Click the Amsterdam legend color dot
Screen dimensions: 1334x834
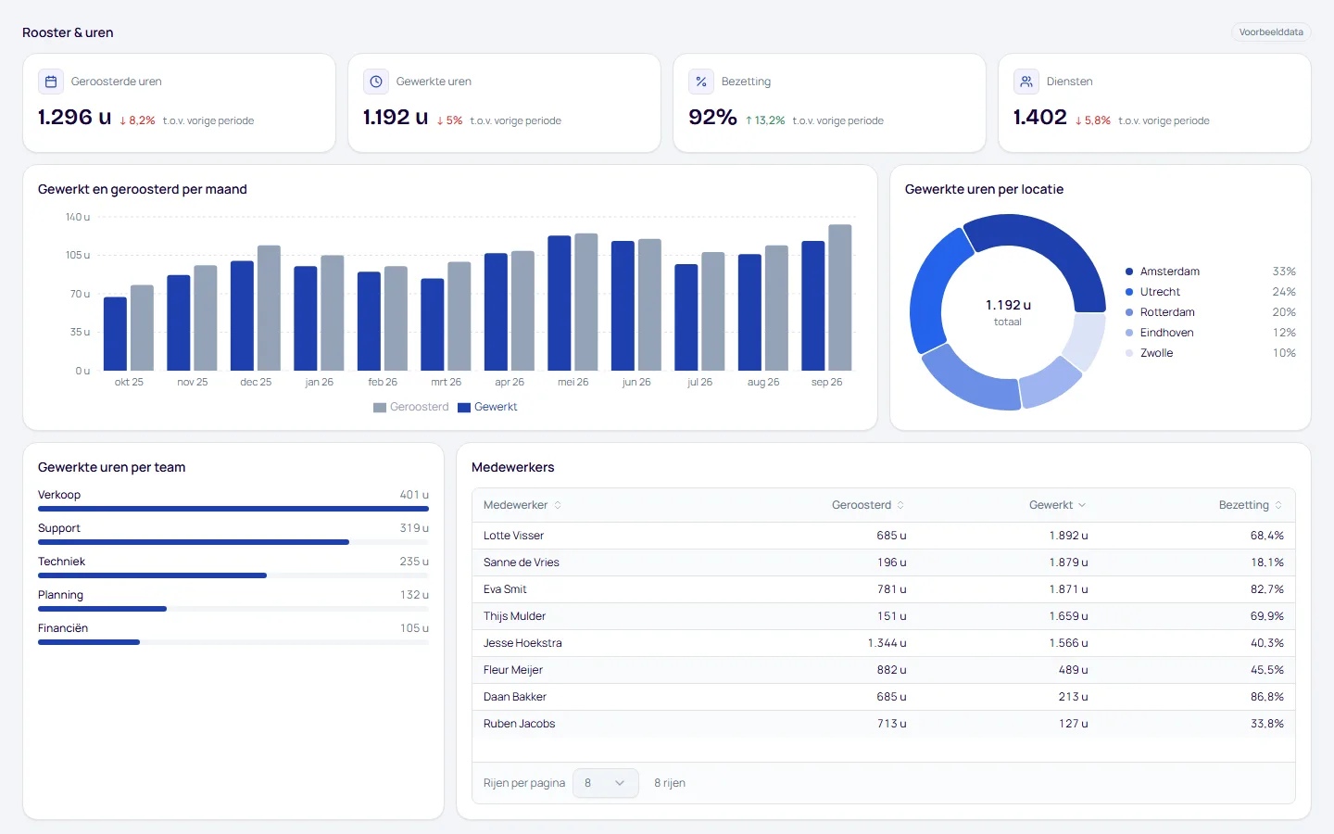click(1129, 272)
